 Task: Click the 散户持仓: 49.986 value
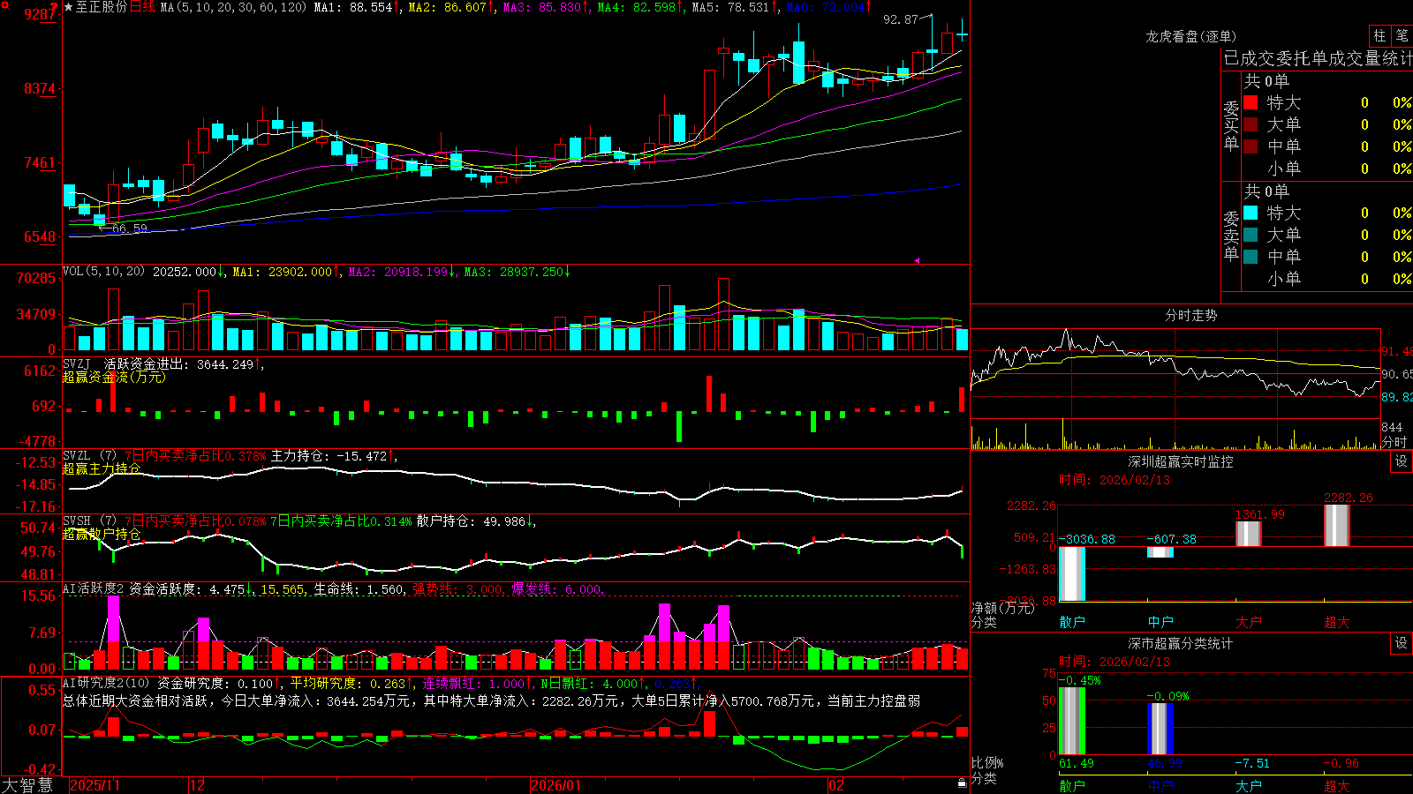pyautogui.click(x=476, y=521)
